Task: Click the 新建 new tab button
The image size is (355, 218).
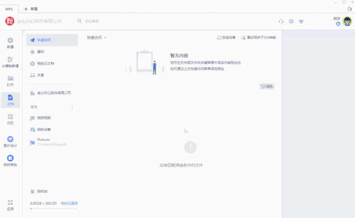Action: [x=31, y=9]
